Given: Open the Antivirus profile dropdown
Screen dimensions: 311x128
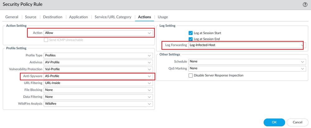Looking at the screenshot, I should (98, 62).
